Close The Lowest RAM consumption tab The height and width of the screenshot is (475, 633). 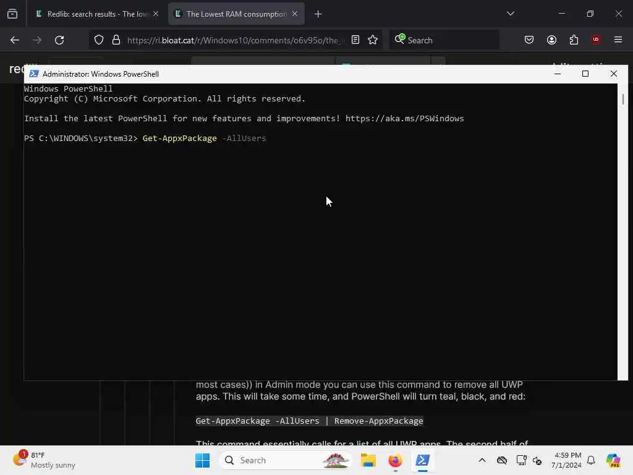click(x=295, y=14)
